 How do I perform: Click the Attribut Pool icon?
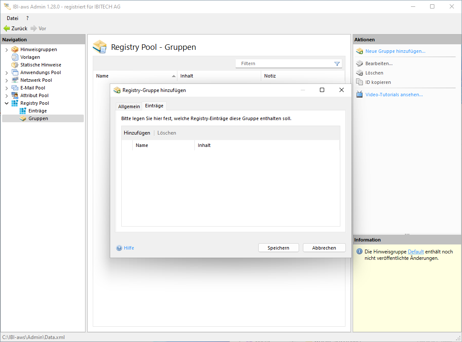[x=15, y=95]
